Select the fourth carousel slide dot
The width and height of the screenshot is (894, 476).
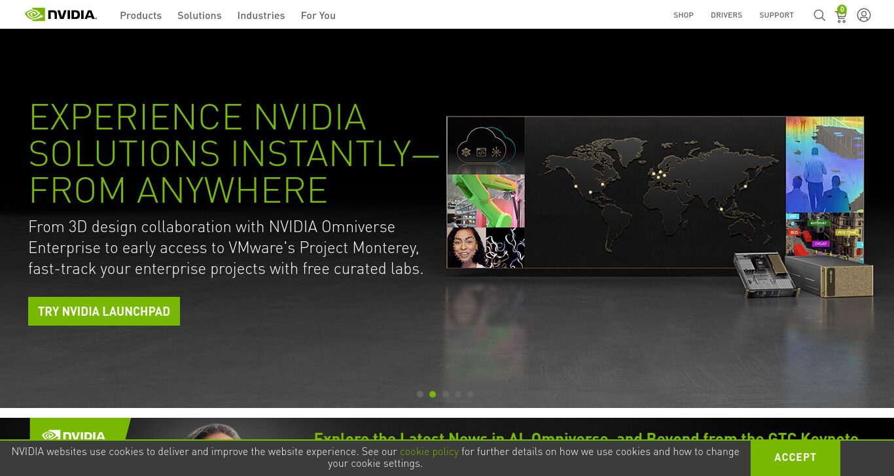(458, 394)
